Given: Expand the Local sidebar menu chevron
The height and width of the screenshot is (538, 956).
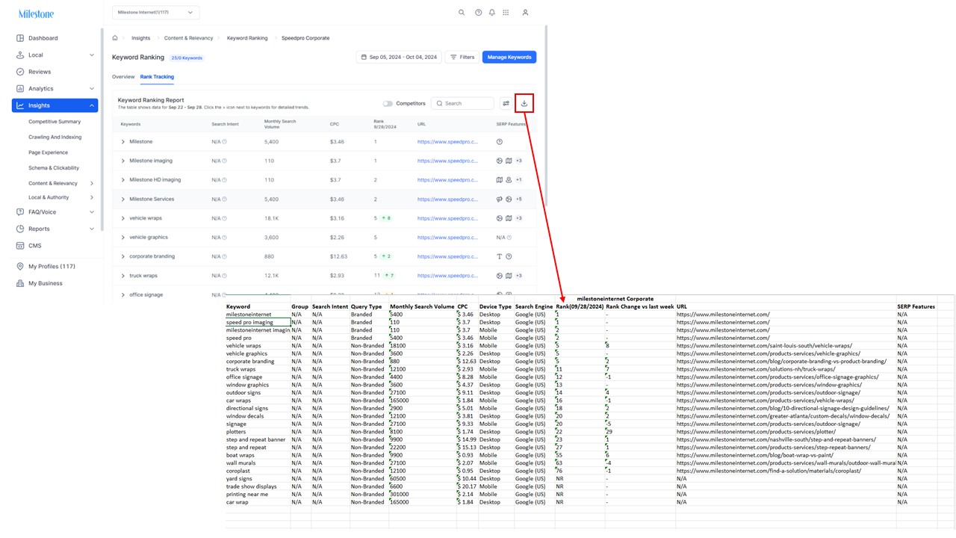Looking at the screenshot, I should point(92,55).
